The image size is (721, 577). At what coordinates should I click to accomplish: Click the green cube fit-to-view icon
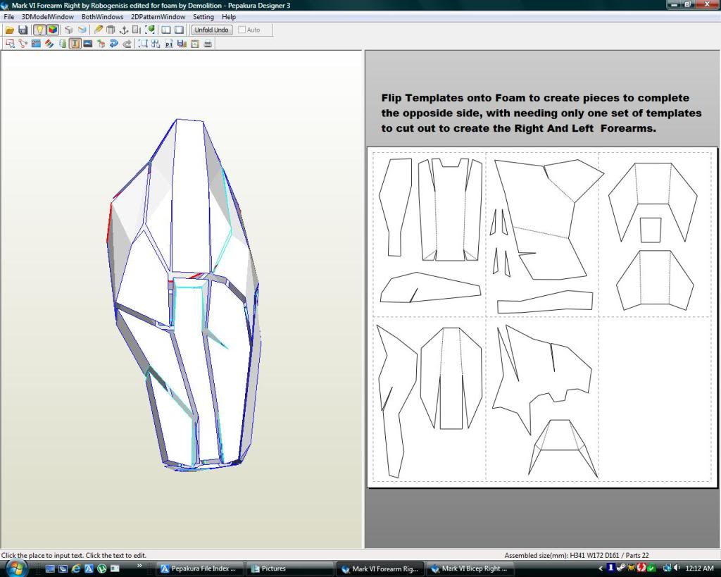pyautogui.click(x=150, y=30)
